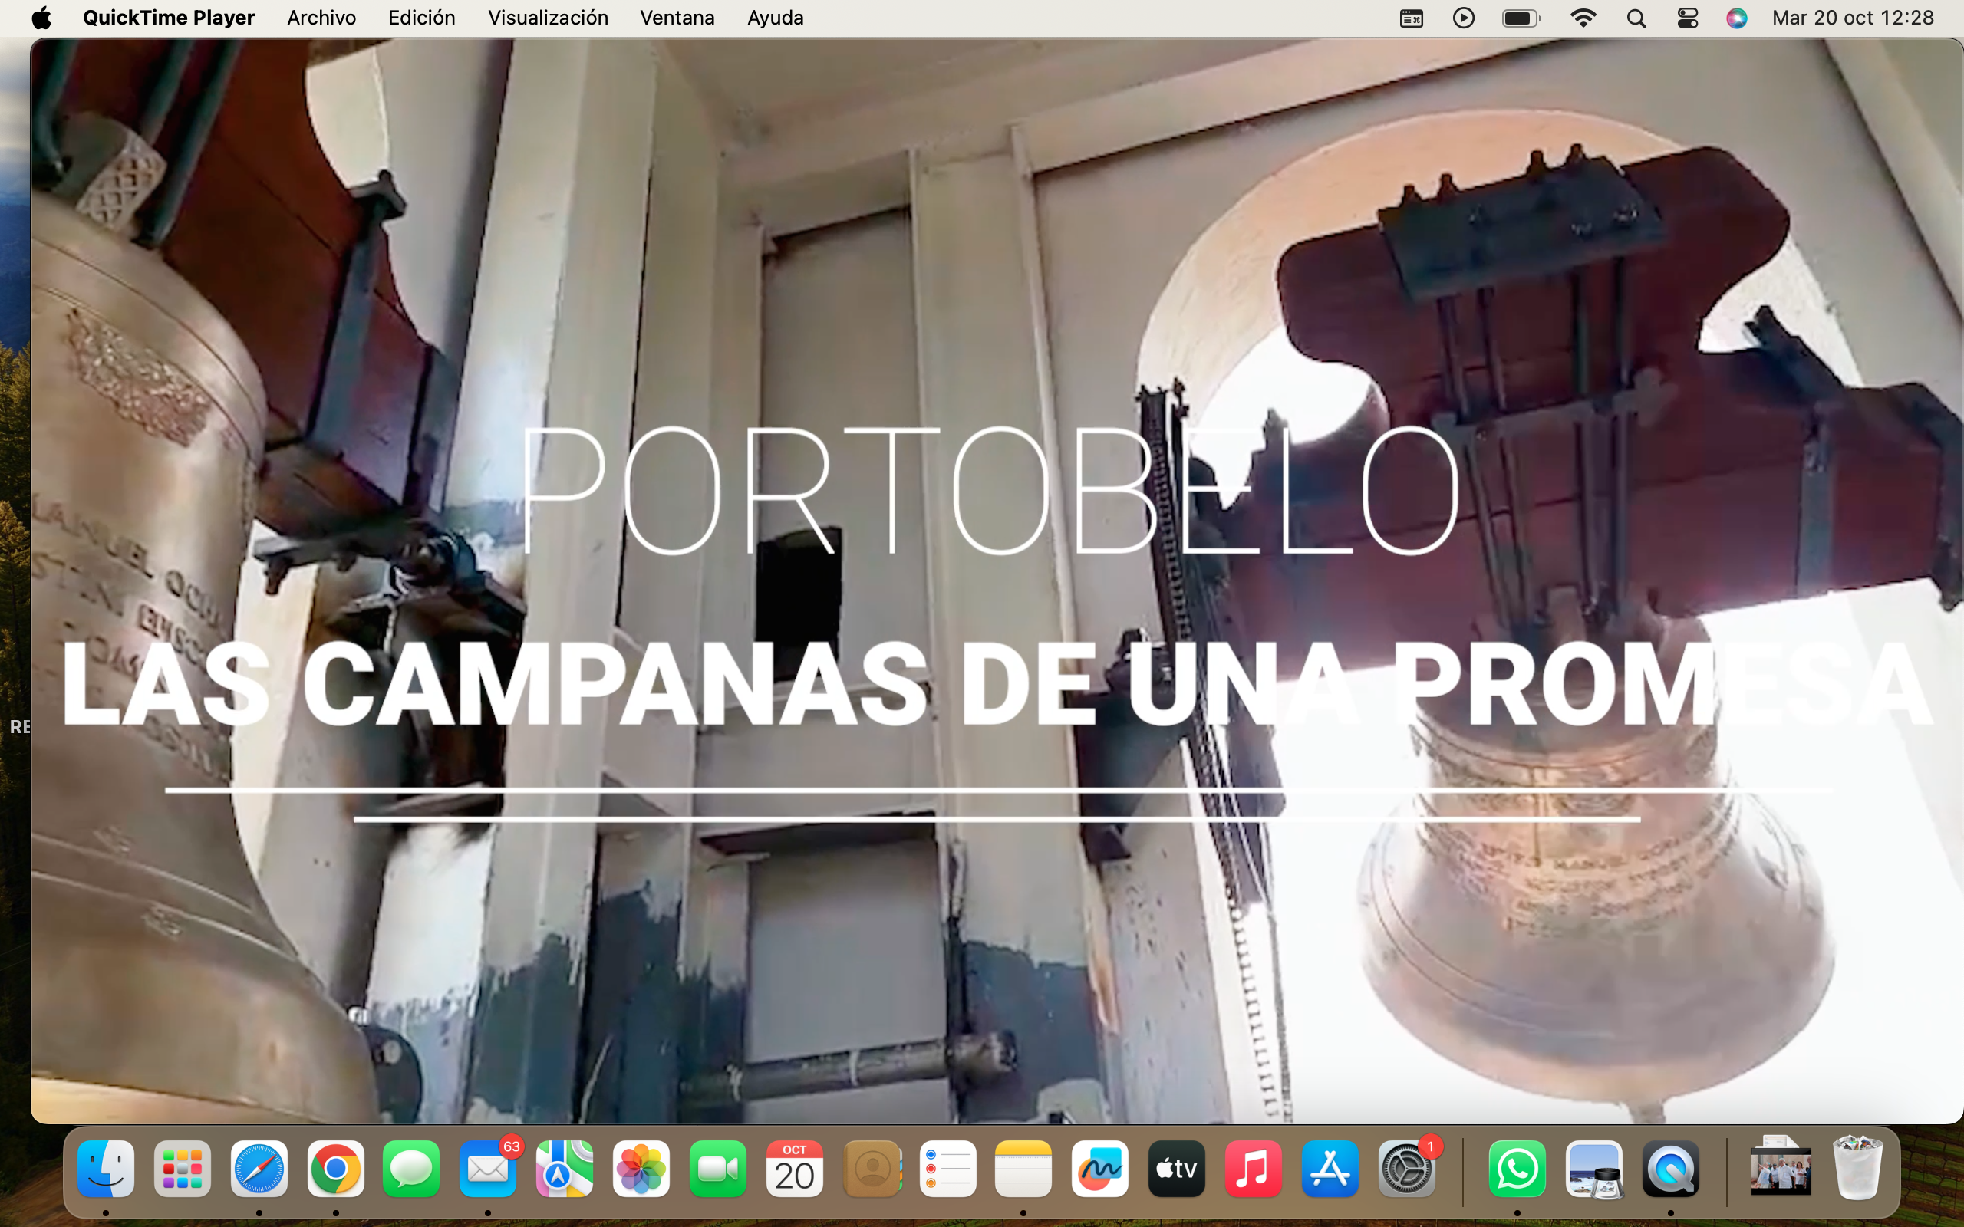Viewport: 1964px width, 1227px height.
Task: Open Photos from the Dock
Action: tap(641, 1169)
